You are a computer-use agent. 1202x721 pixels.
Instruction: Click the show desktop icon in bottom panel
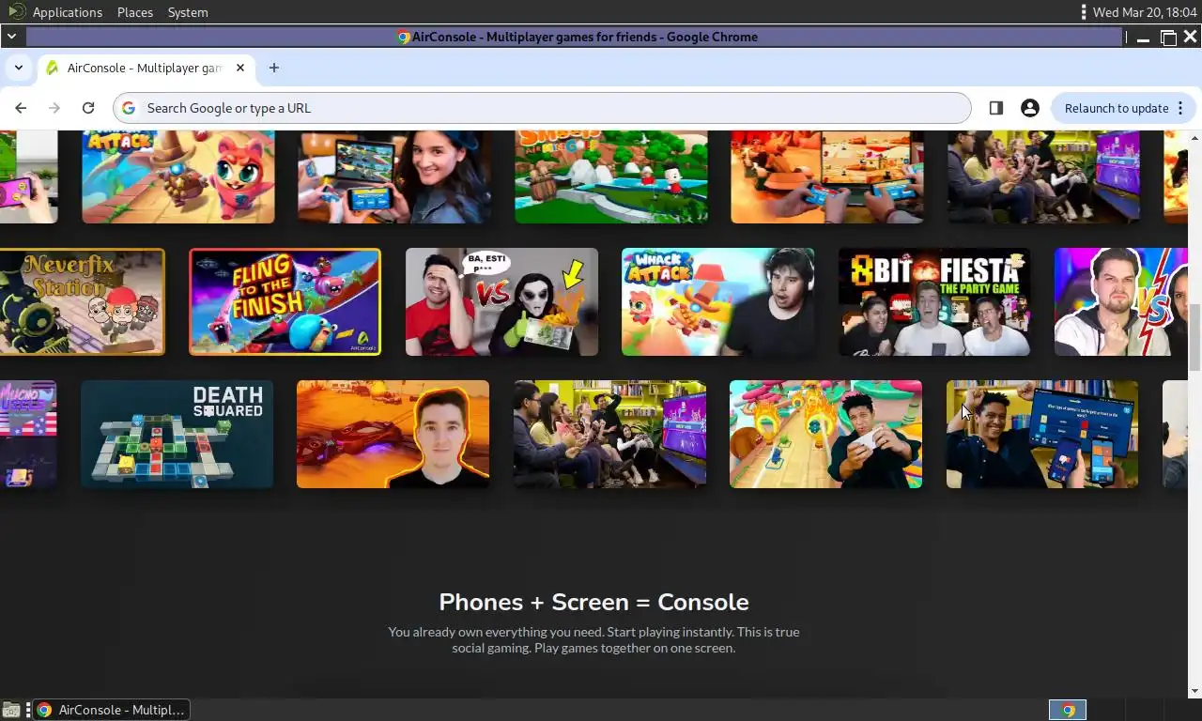(11, 710)
